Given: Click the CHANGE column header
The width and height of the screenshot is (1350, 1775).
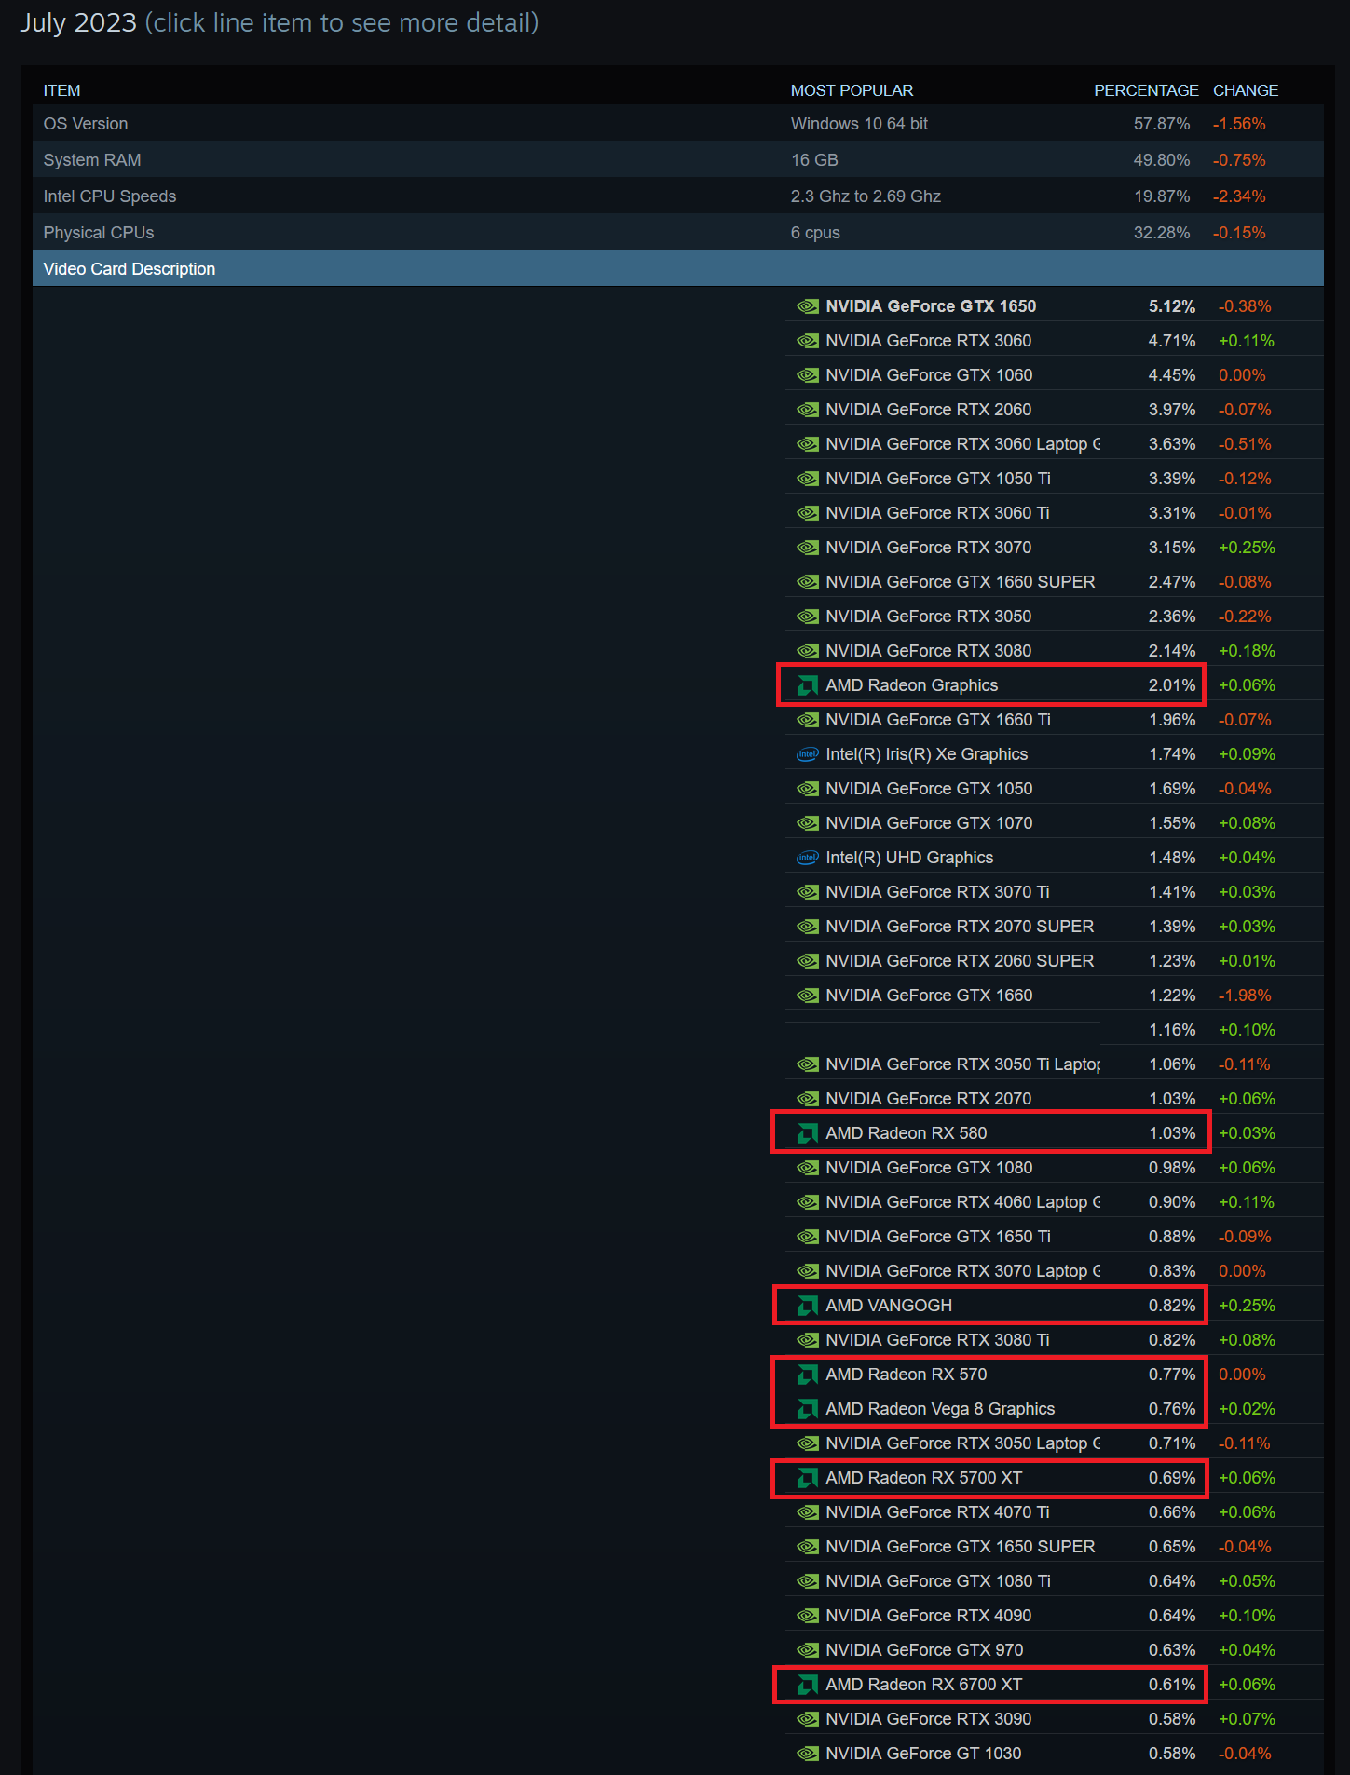Looking at the screenshot, I should [1246, 90].
